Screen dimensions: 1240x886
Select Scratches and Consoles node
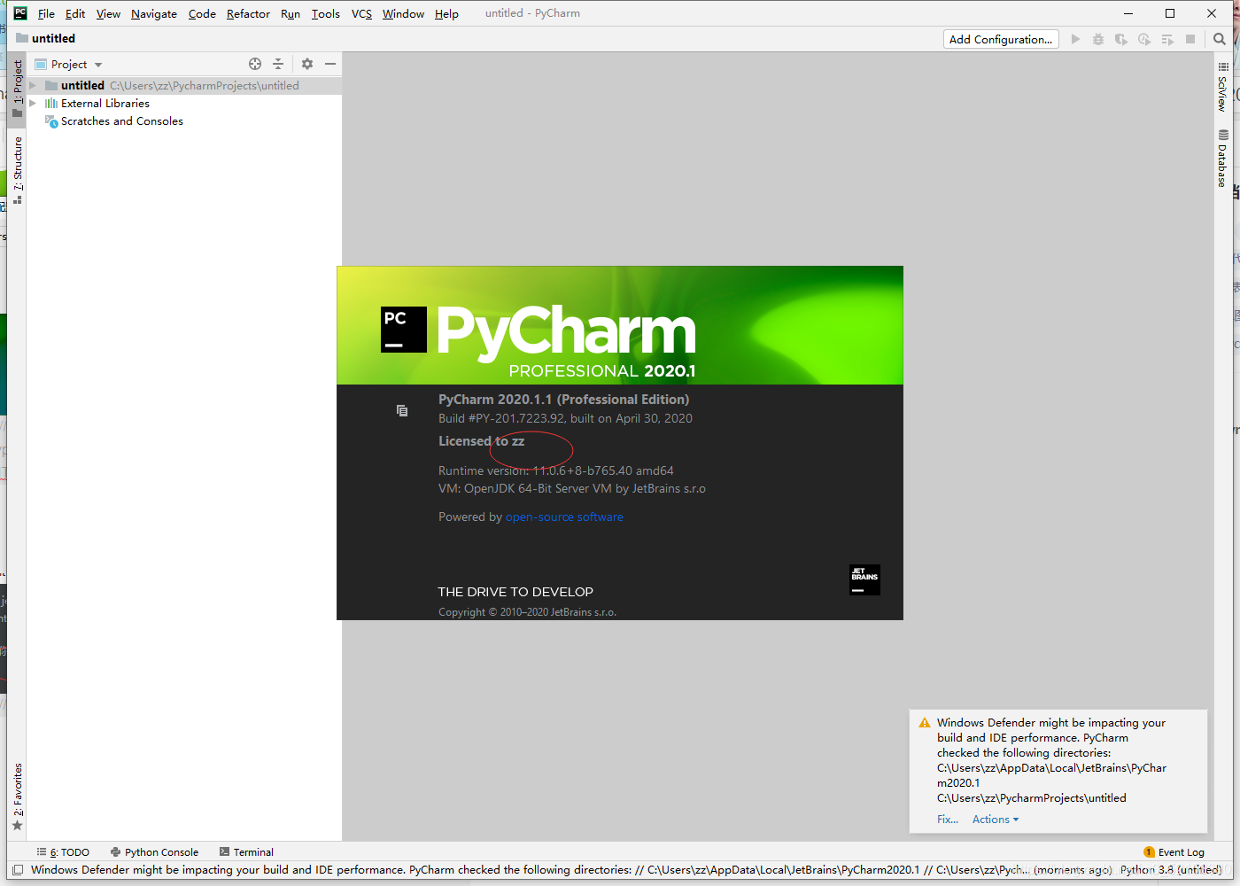[114, 121]
